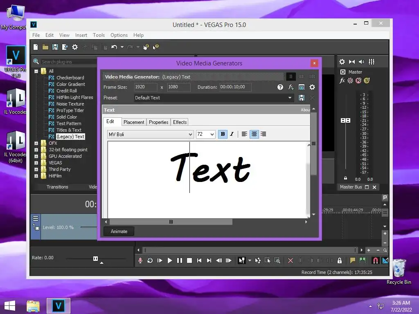Screen dimensions: 419x314
Task: Click the Render As icon in toolbar
Action: (65, 47)
